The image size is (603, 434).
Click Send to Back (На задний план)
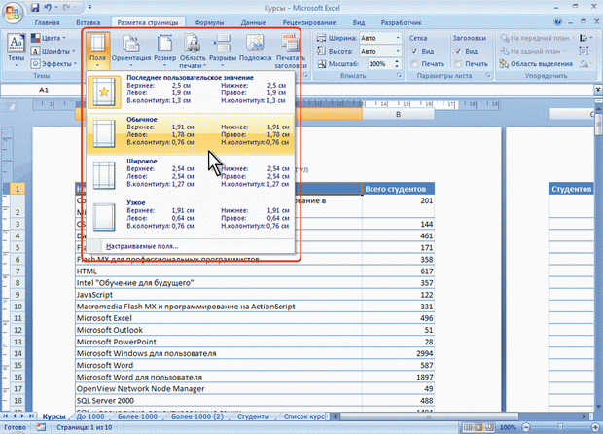click(533, 51)
